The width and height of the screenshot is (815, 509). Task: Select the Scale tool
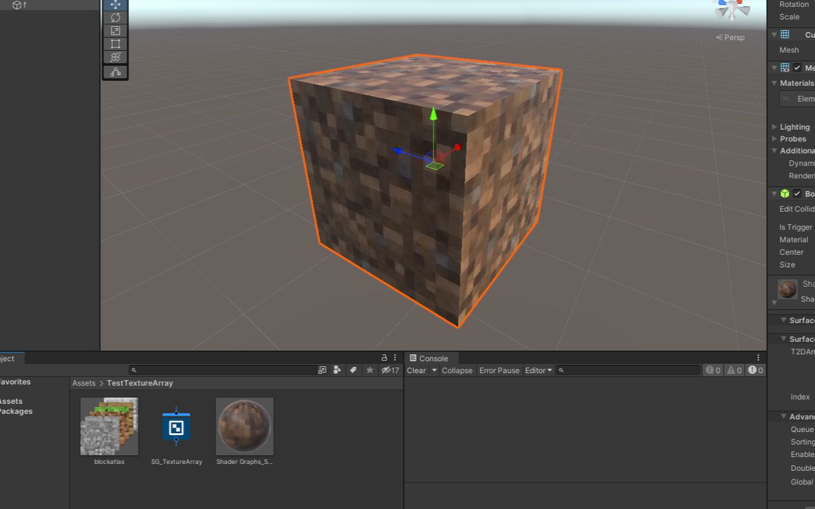click(115, 30)
